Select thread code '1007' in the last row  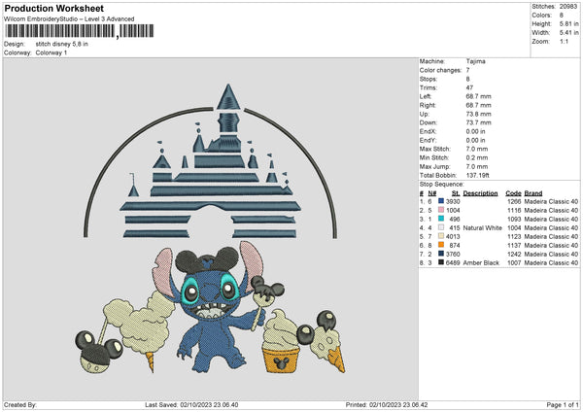(x=514, y=263)
